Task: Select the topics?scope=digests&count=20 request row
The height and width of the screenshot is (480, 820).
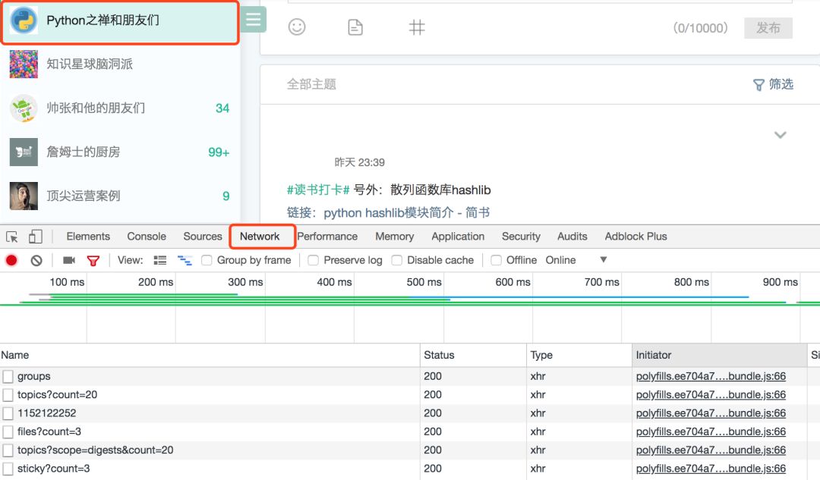Action: click(410, 450)
